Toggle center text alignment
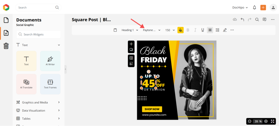The image size is (279, 126). tap(210, 30)
